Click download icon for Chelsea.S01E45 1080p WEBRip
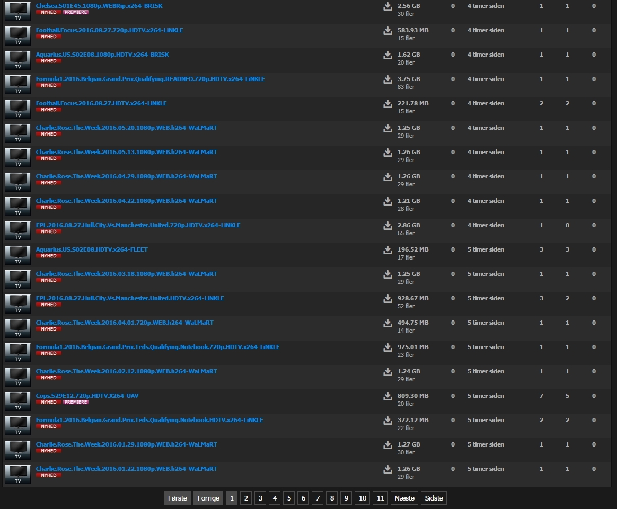 387,6
